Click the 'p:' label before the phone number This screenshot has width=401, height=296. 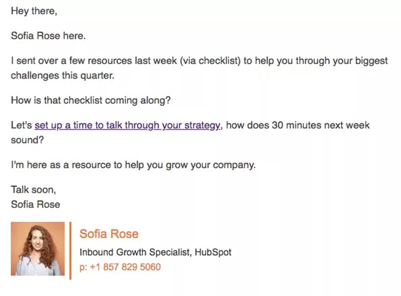(x=83, y=267)
